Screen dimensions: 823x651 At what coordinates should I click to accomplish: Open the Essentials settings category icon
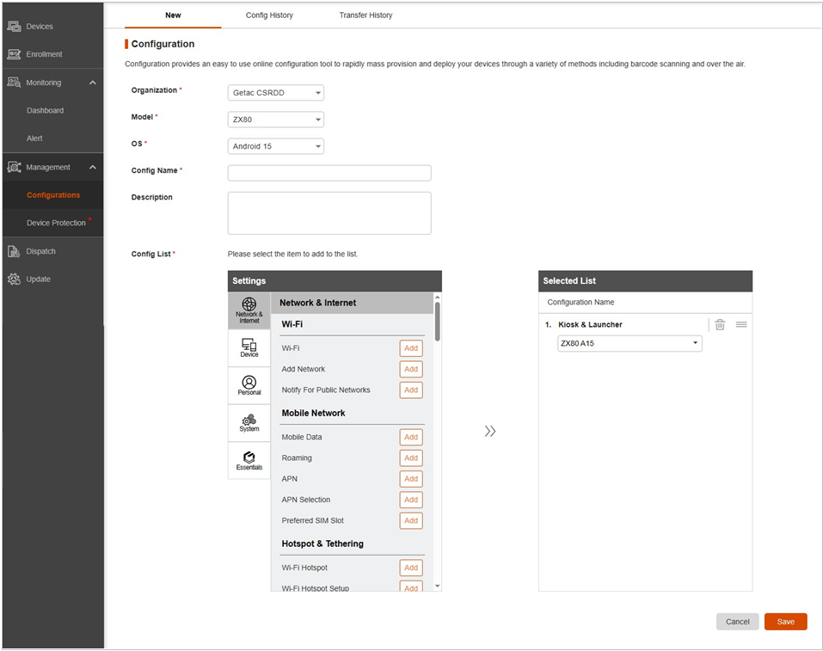pyautogui.click(x=249, y=460)
